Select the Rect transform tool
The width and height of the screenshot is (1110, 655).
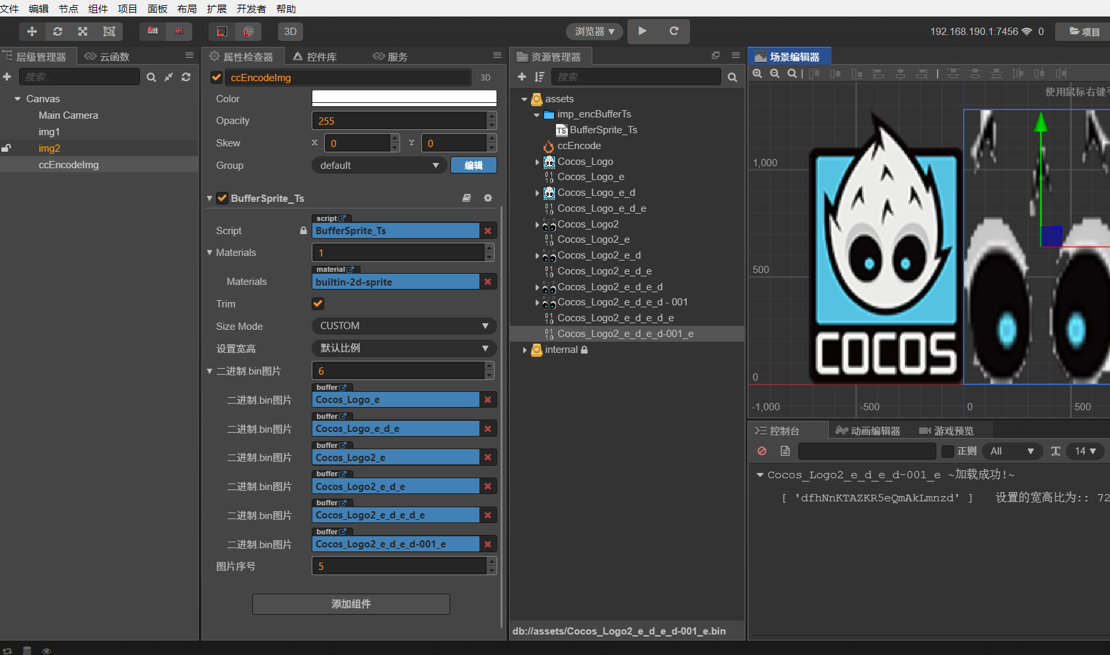(110, 31)
